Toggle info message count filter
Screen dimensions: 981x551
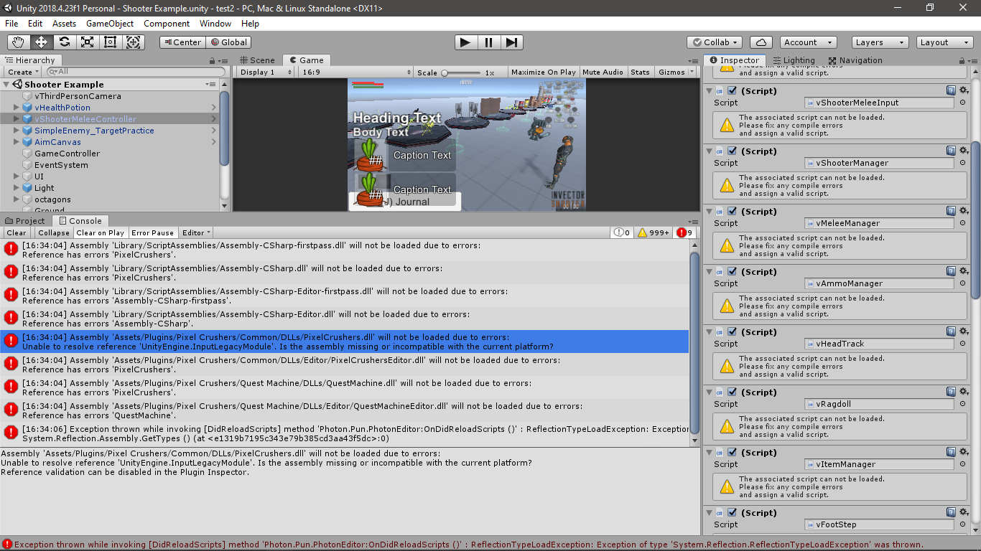click(621, 232)
